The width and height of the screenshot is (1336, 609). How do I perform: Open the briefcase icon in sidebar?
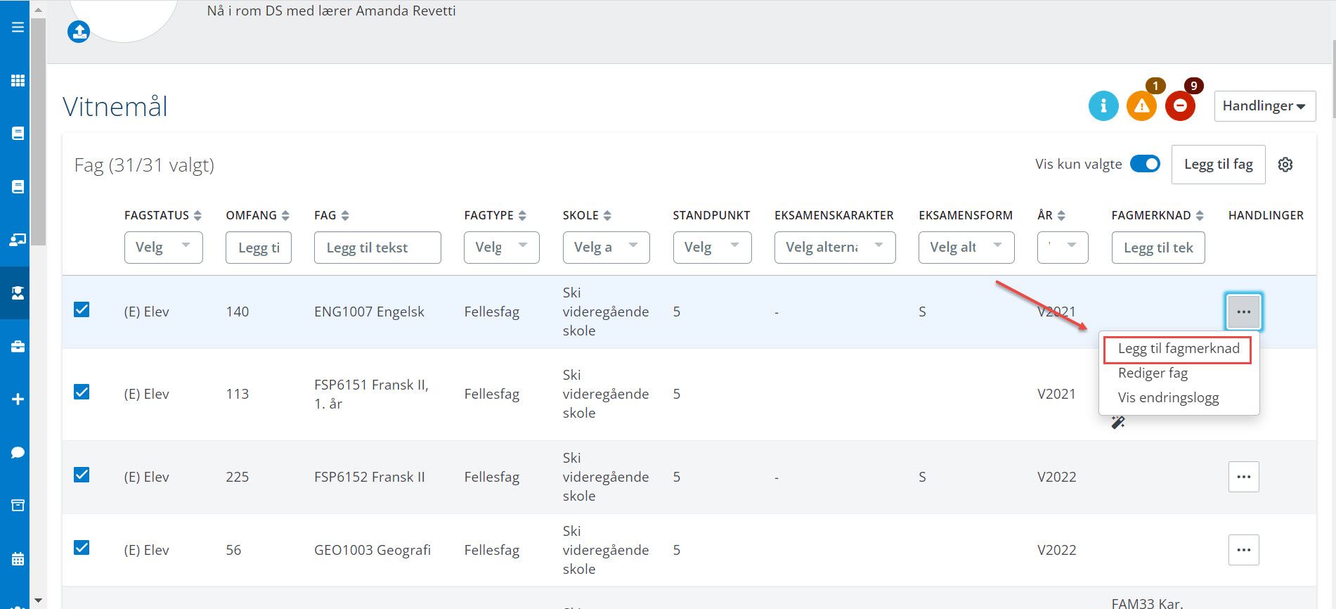click(x=18, y=346)
